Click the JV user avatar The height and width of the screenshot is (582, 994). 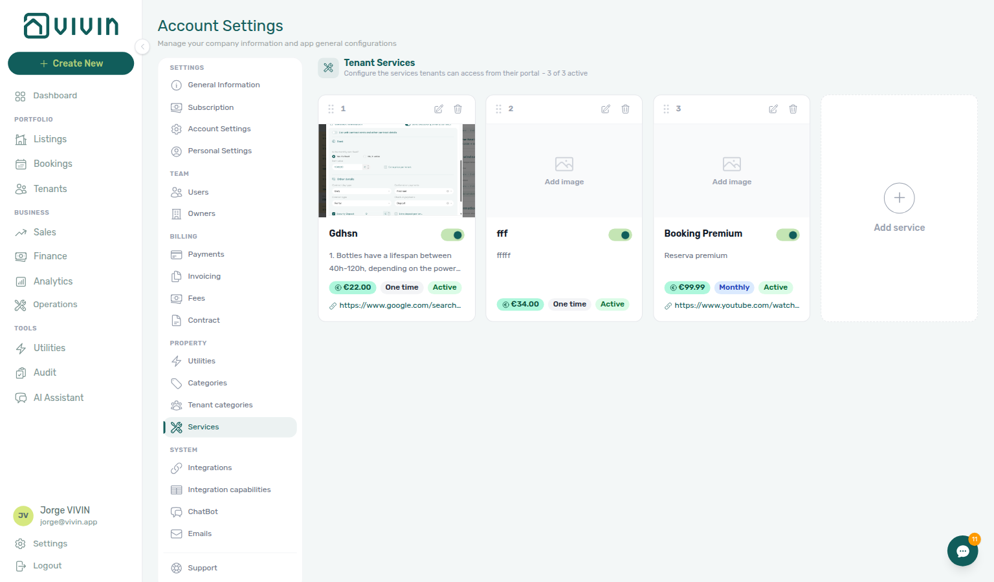tap(23, 516)
